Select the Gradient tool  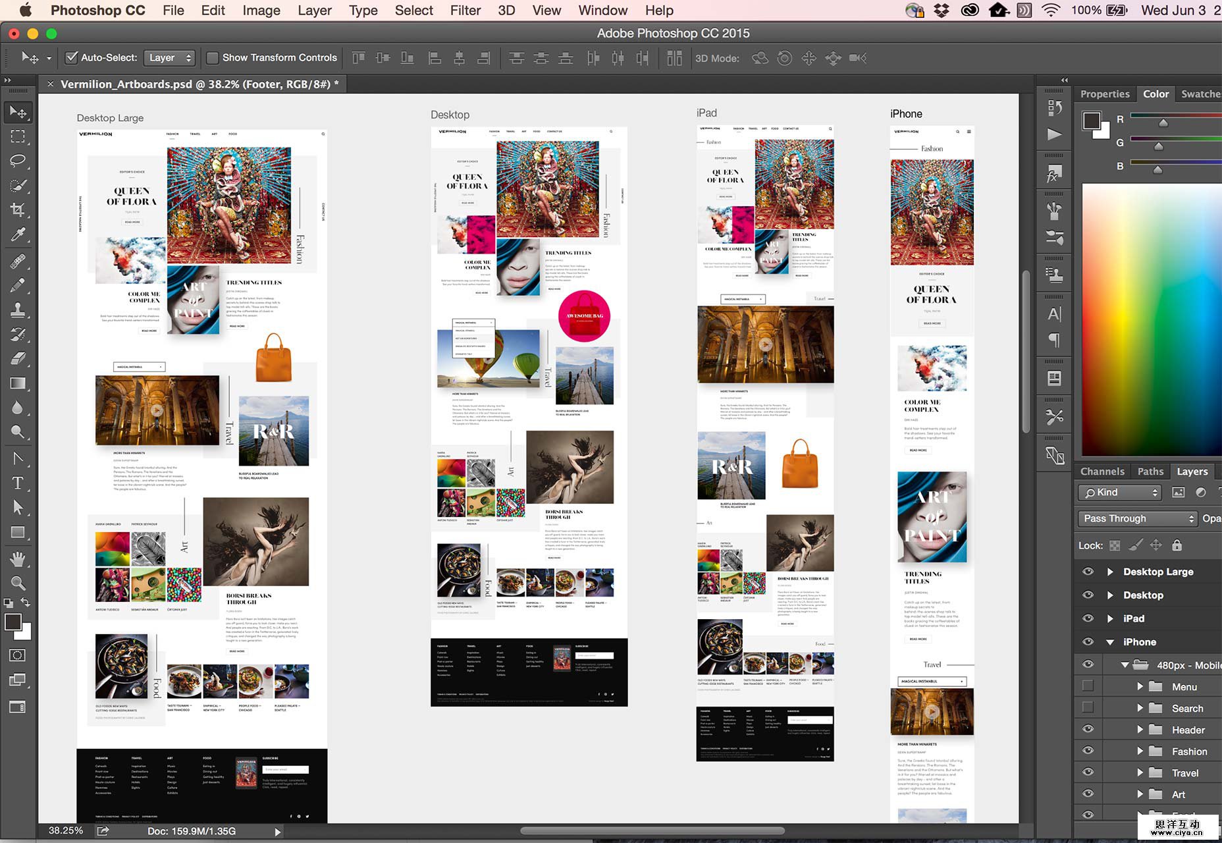coord(18,383)
